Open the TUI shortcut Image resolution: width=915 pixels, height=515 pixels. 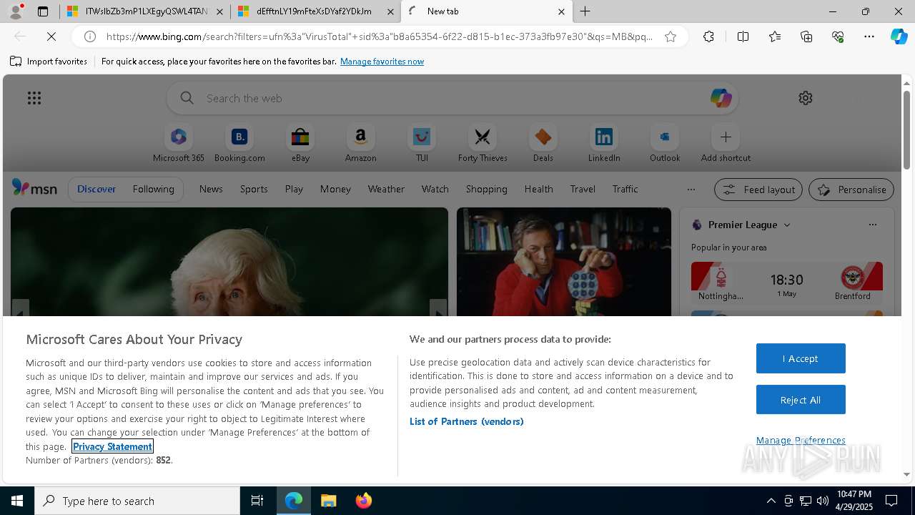(x=422, y=144)
